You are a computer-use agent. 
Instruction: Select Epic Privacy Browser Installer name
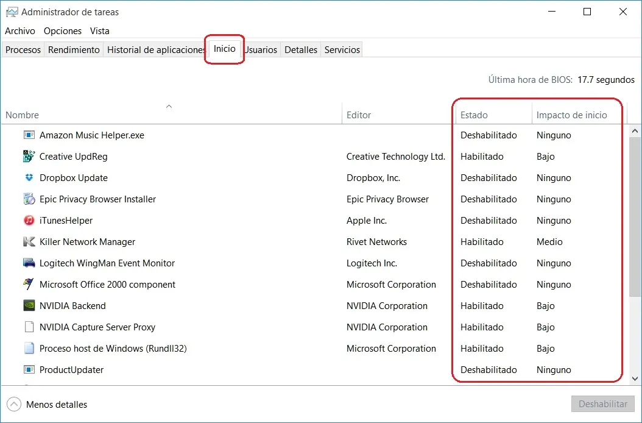97,199
